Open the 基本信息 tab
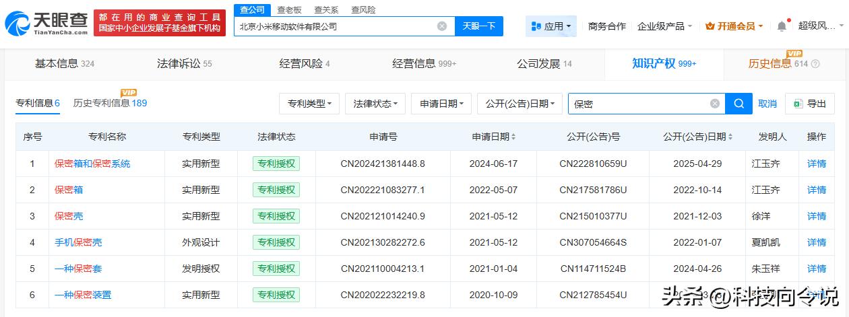The image size is (849, 317). coord(65,64)
